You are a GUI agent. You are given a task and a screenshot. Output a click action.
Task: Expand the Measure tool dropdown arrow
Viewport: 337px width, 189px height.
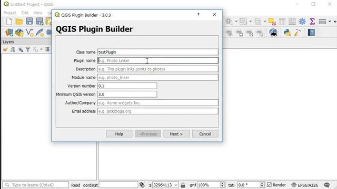tap(330, 22)
